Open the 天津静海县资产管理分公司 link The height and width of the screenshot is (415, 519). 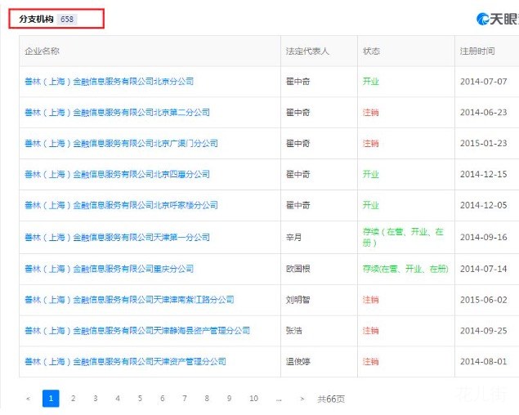tap(137, 331)
